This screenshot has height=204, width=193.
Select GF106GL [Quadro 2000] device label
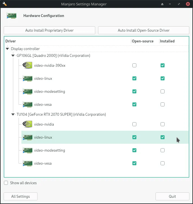pos(53,56)
